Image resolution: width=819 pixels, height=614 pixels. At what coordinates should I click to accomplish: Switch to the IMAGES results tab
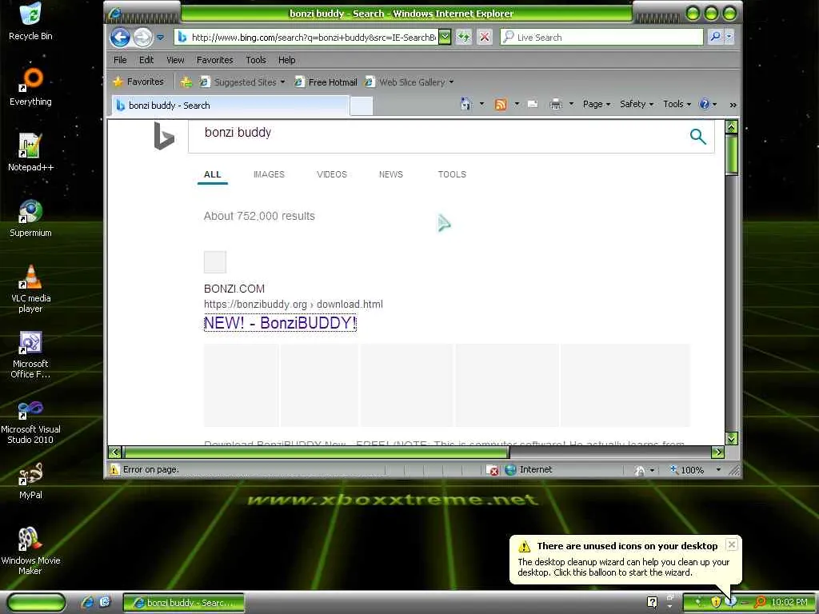click(x=269, y=174)
